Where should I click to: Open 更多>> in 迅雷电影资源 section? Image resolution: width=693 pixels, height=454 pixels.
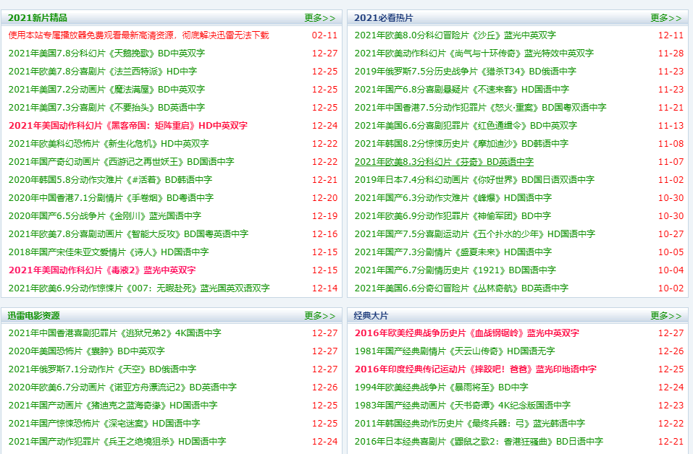pos(319,316)
